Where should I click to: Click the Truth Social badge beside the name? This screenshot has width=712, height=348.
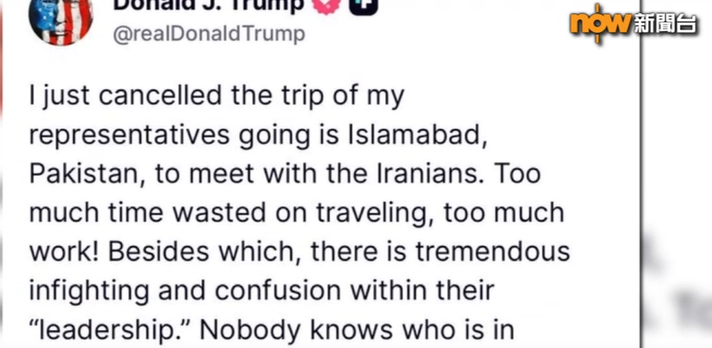[x=363, y=6]
